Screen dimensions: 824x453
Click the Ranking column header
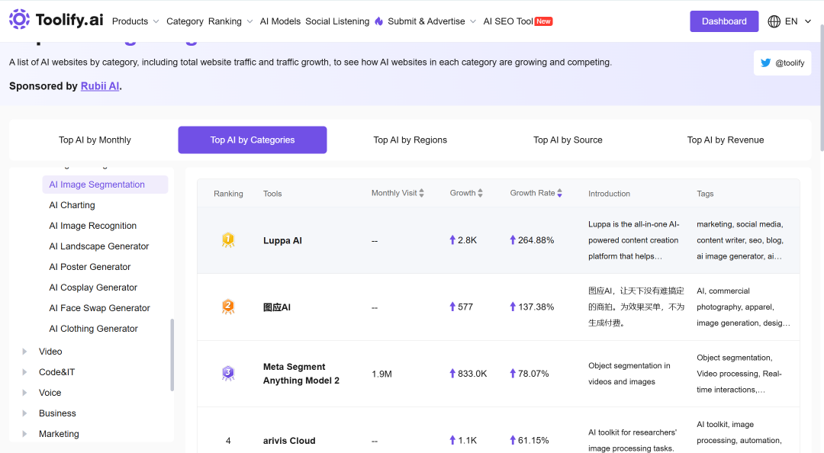click(x=228, y=194)
